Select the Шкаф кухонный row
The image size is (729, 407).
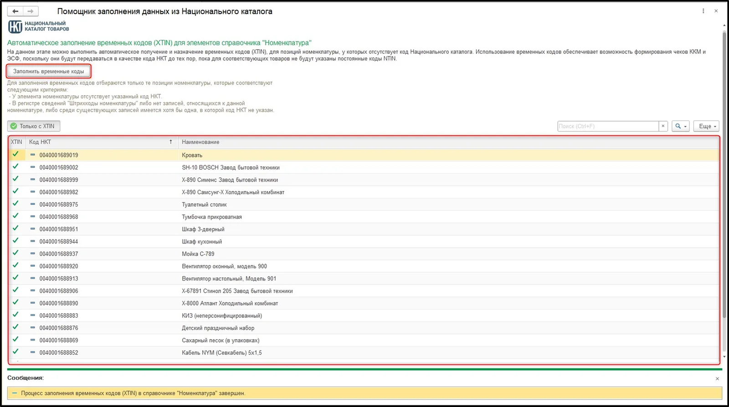364,241
